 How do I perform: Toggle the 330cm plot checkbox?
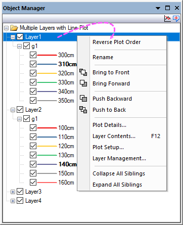(33, 82)
